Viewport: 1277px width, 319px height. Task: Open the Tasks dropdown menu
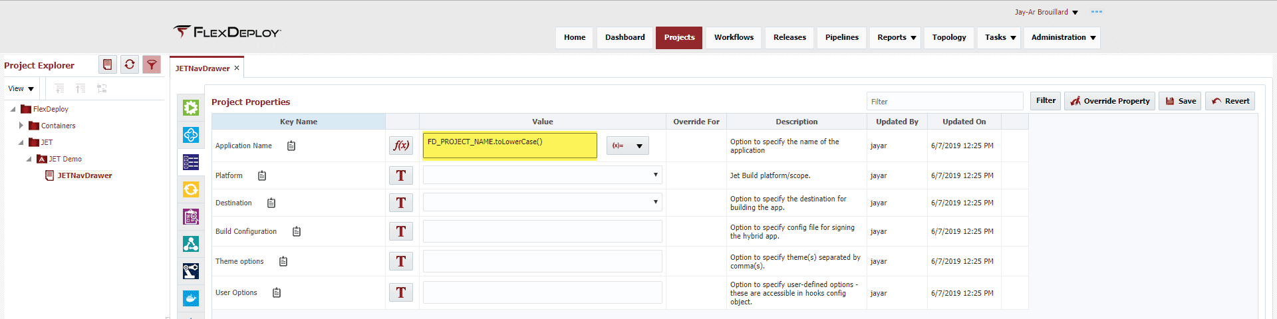(x=1000, y=37)
